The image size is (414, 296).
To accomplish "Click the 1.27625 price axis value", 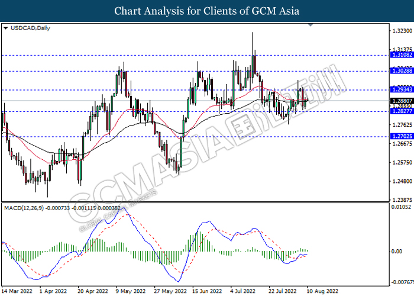I will [x=402, y=125].
